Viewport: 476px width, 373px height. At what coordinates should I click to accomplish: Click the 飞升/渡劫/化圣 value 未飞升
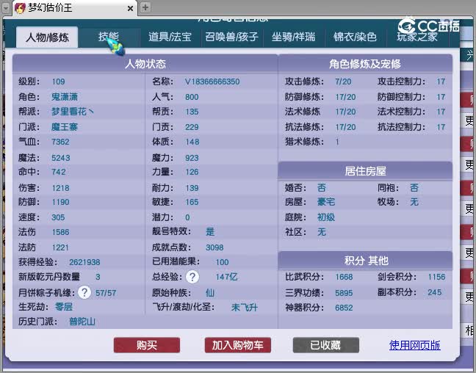[x=244, y=308]
